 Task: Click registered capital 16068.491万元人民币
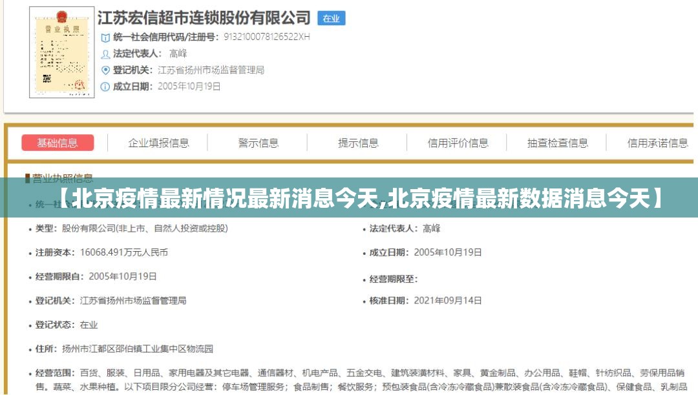(x=123, y=252)
